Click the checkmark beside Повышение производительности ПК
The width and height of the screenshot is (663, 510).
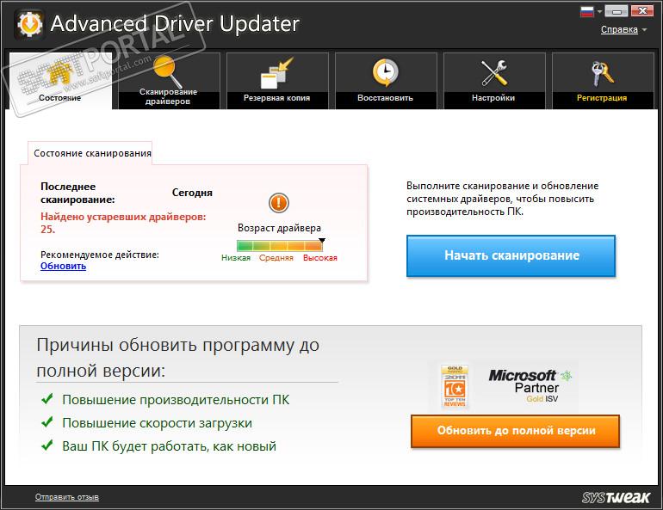click(x=47, y=399)
